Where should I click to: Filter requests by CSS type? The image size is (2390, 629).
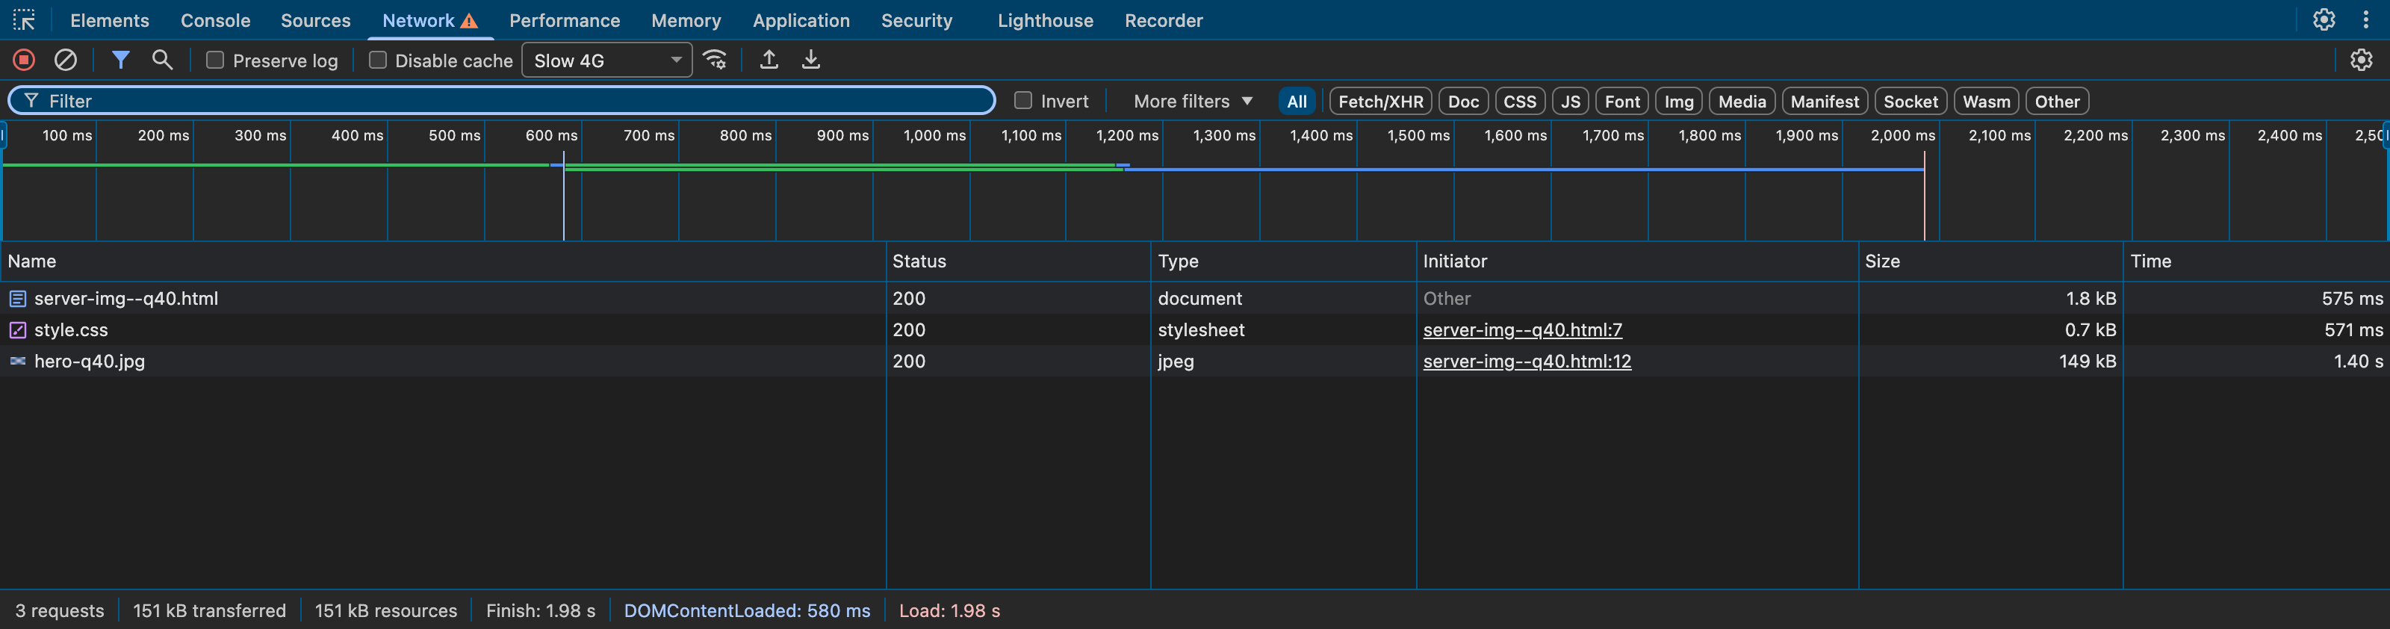pyautogui.click(x=1520, y=101)
